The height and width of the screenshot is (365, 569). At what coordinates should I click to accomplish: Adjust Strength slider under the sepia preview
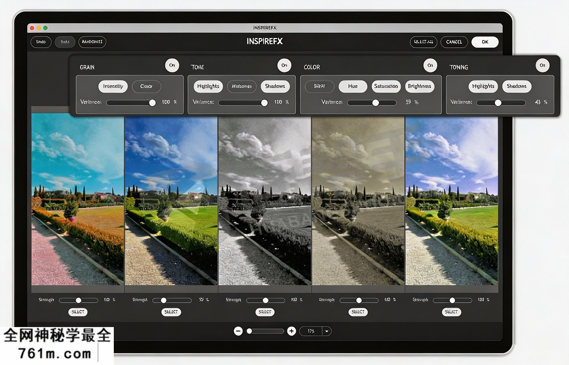pos(359,300)
